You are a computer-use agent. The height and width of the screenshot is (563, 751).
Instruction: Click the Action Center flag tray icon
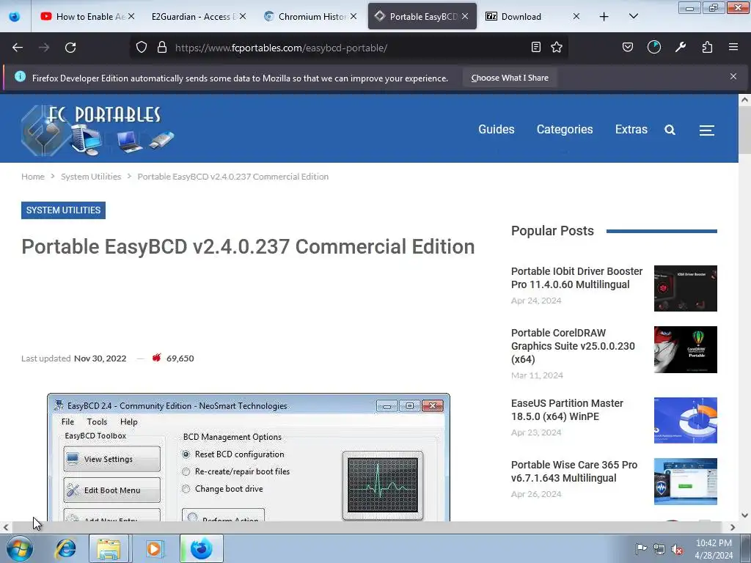pyautogui.click(x=641, y=548)
